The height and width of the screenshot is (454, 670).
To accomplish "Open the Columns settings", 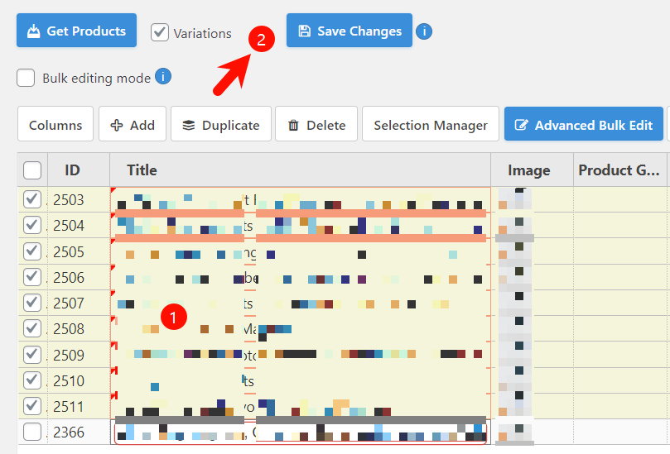I will pyautogui.click(x=55, y=124).
